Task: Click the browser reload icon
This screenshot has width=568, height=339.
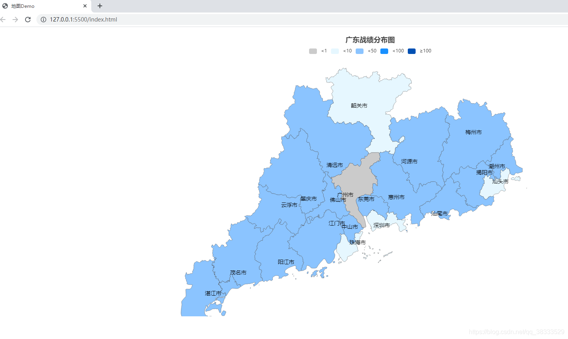Action: point(27,19)
